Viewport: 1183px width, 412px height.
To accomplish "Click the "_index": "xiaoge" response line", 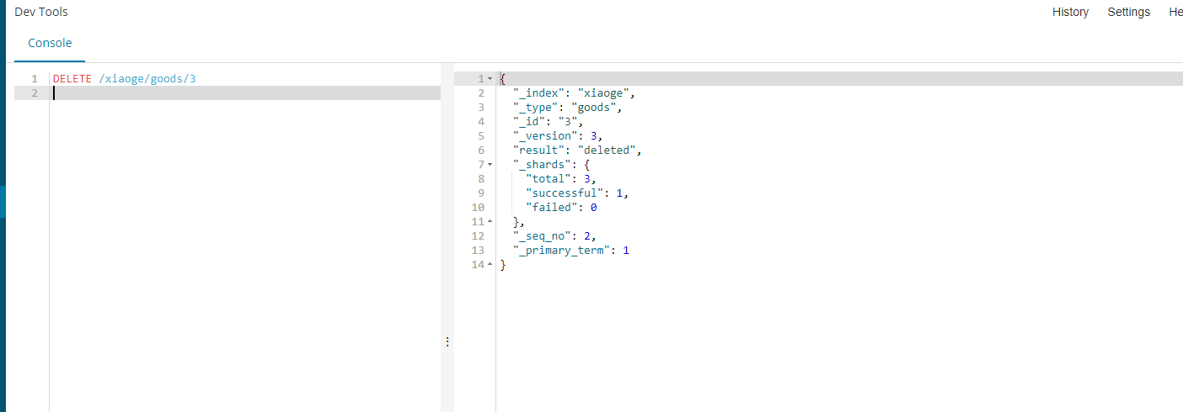I will pos(574,92).
